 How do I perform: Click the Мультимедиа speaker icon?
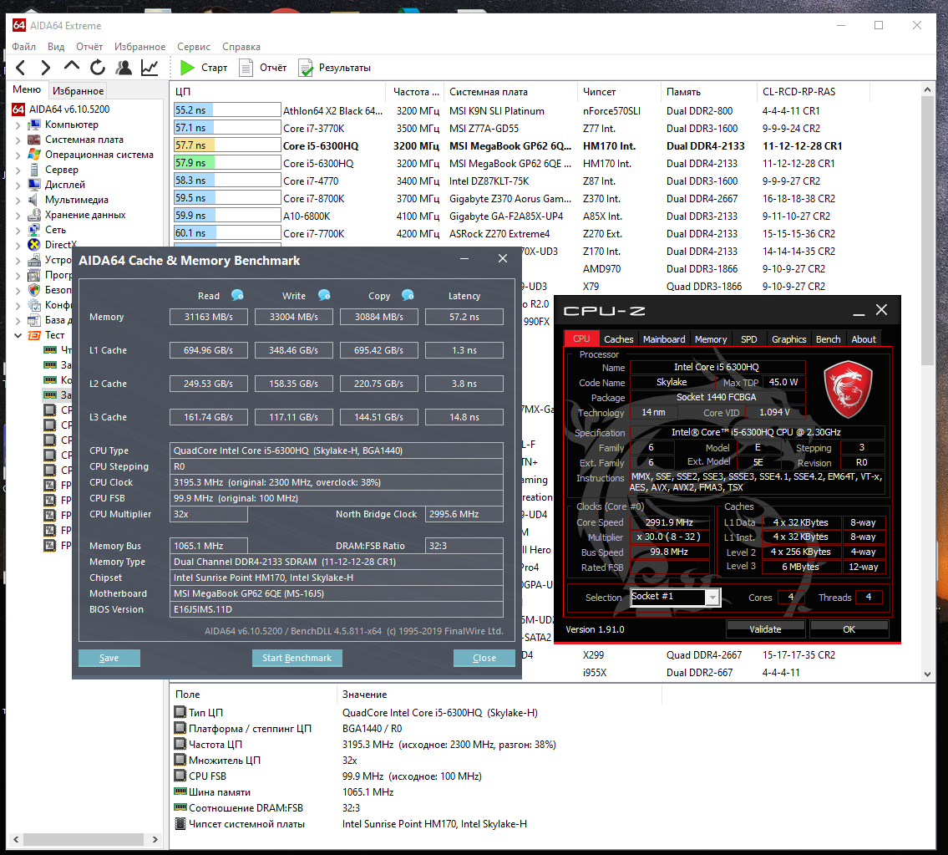pyautogui.click(x=34, y=200)
